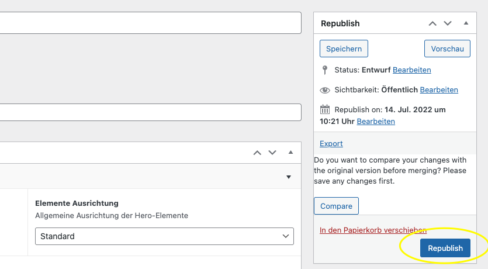Move the Republish panel up

(x=432, y=23)
